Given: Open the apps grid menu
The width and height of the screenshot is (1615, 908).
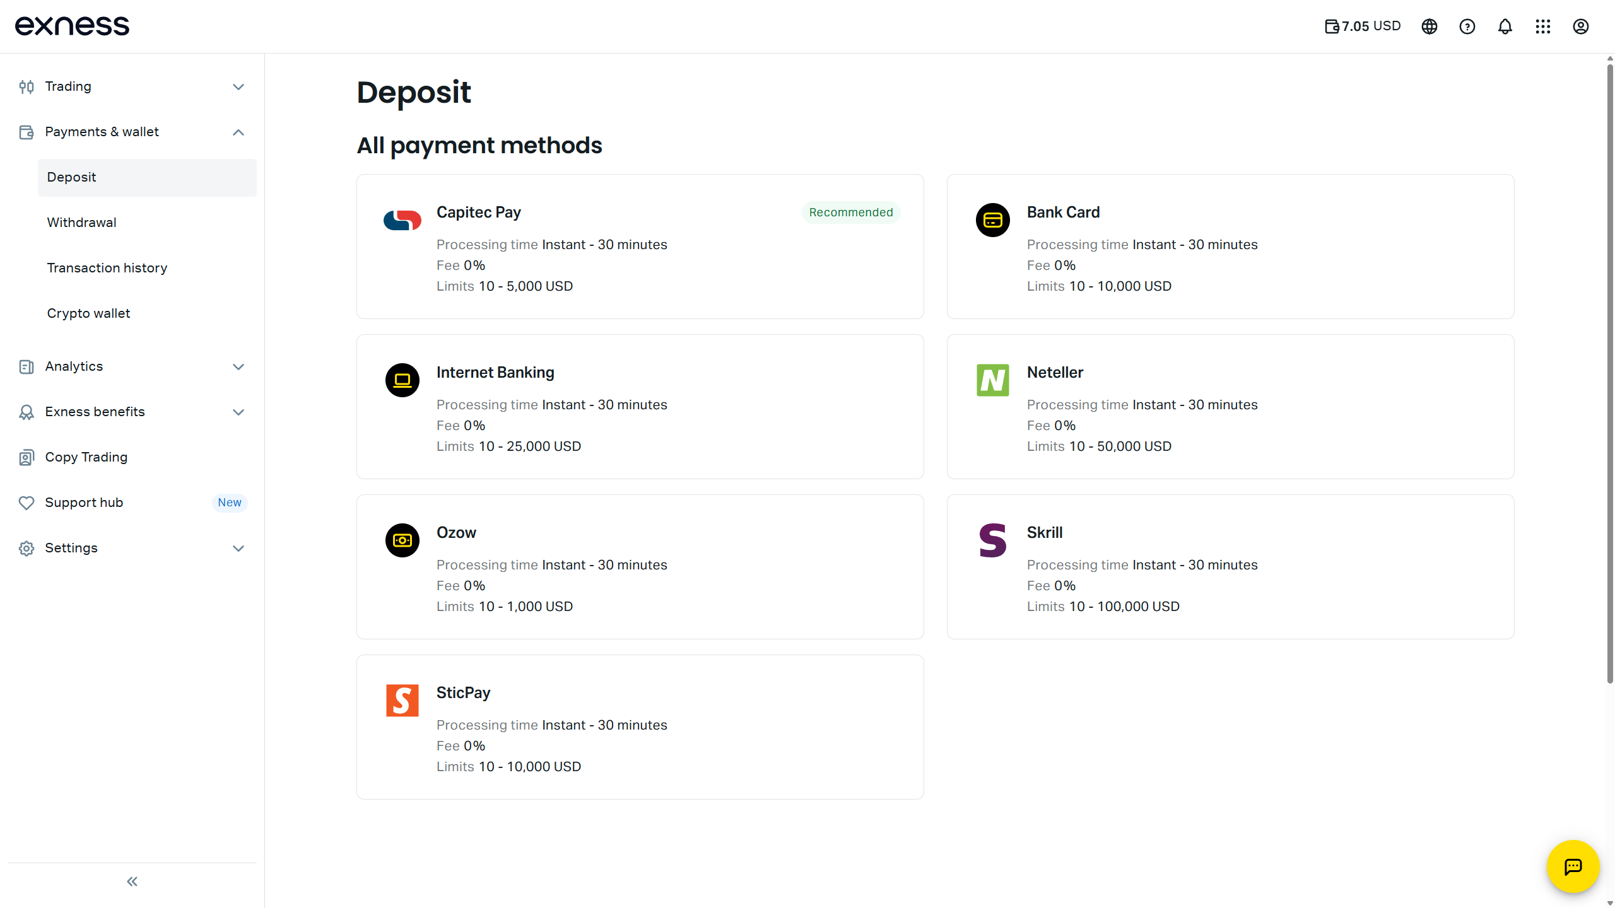Looking at the screenshot, I should [x=1543, y=26].
